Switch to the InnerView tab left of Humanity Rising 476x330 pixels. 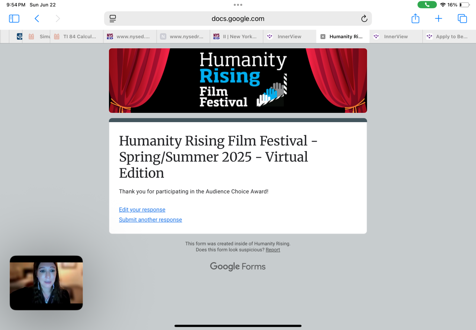[289, 37]
